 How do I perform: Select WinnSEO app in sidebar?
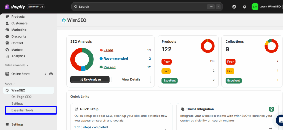(x=28, y=90)
